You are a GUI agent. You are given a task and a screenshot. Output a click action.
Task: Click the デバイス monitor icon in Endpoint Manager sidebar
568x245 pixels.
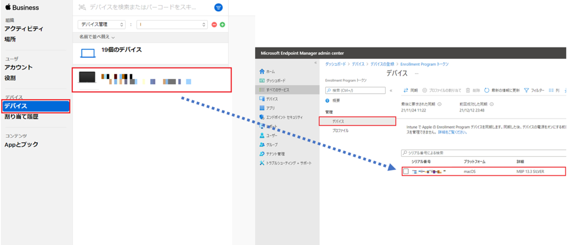(x=262, y=99)
